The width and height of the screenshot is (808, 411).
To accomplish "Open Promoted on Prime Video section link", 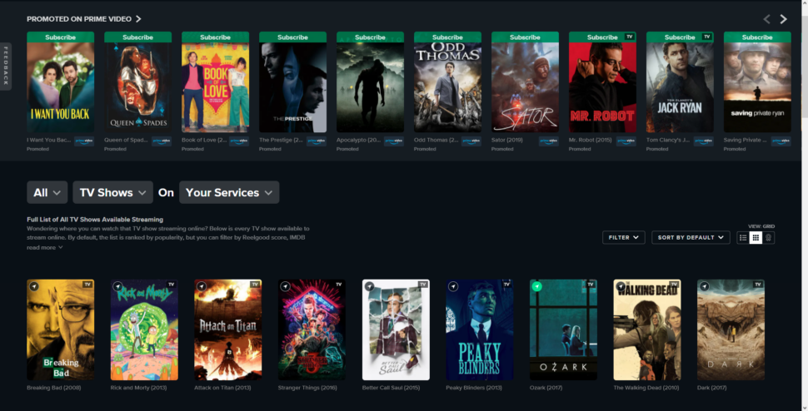I will pos(84,19).
